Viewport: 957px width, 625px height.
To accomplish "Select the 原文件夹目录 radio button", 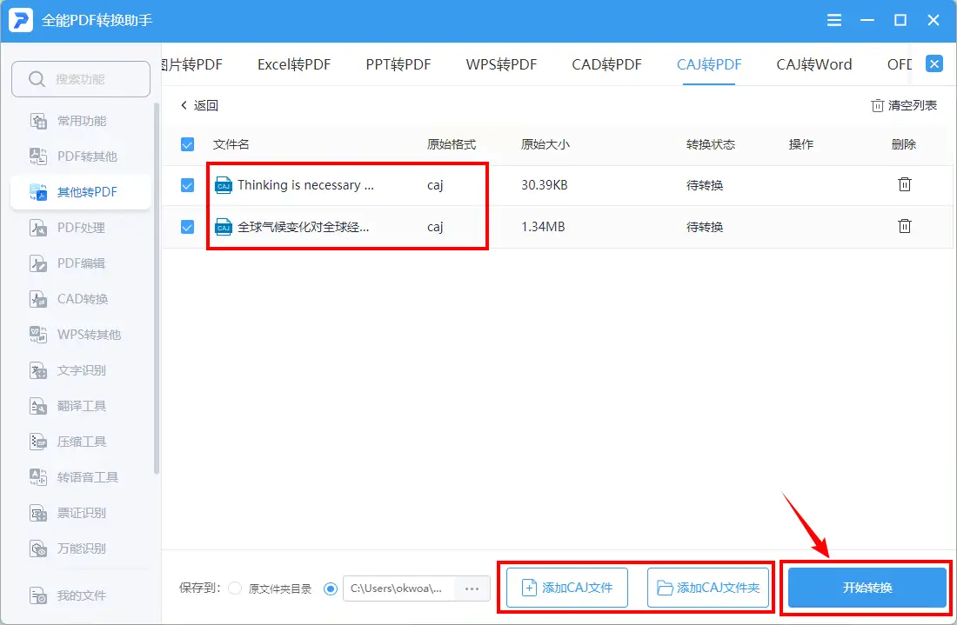I will click(235, 588).
